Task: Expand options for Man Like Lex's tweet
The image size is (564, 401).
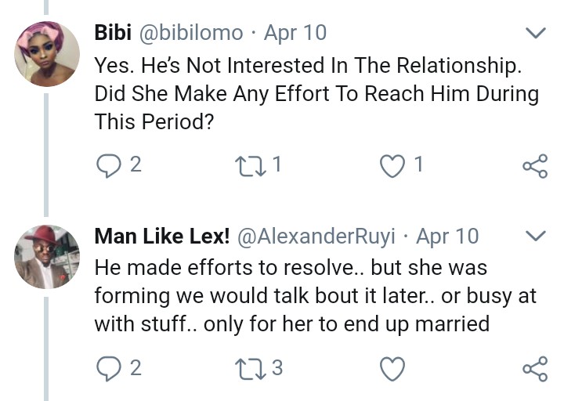Action: coord(535,236)
